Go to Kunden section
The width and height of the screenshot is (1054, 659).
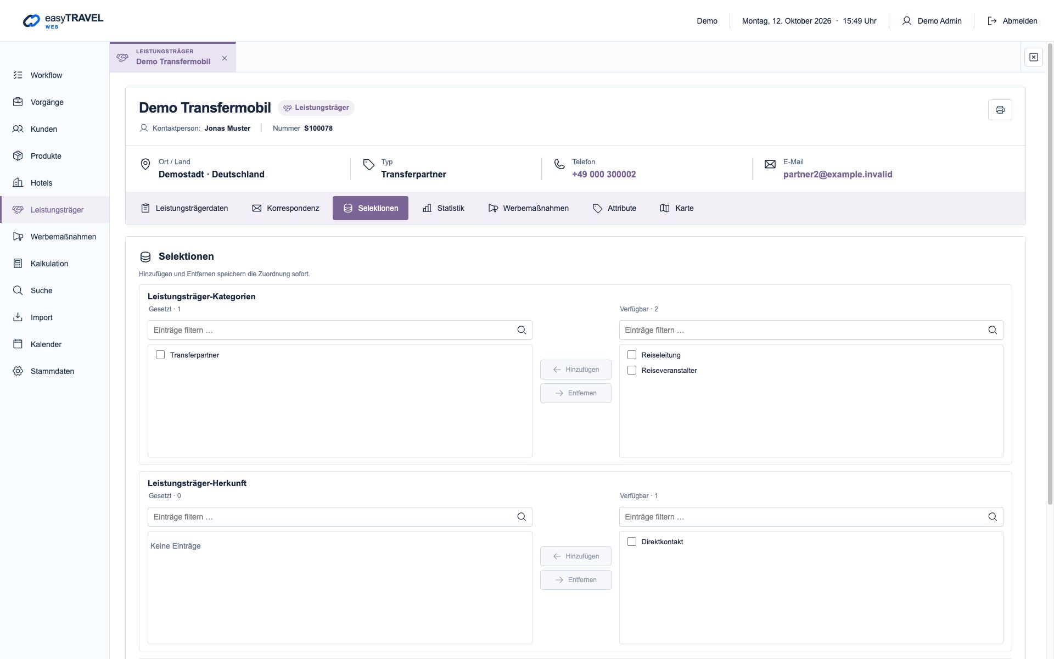[x=55, y=129]
